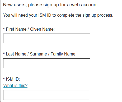Screen dimensions: 122x102
Task: Click the 'Last Name / Surname / Family Name:' label
Action: point(41,54)
